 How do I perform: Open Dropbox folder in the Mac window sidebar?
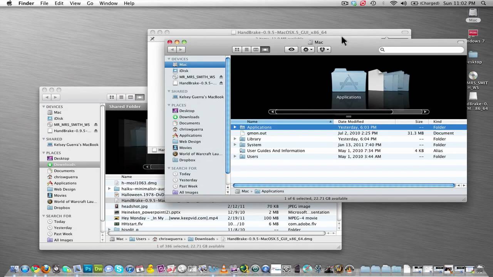tap(187, 160)
